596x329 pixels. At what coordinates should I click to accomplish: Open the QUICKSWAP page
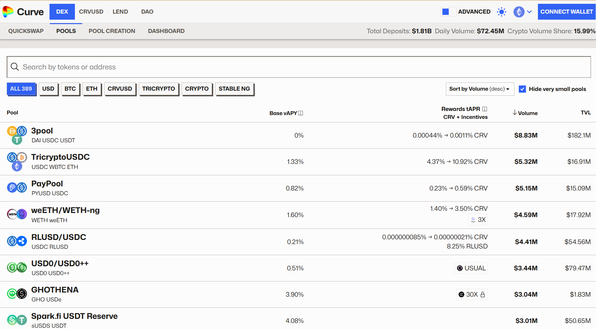pos(26,31)
